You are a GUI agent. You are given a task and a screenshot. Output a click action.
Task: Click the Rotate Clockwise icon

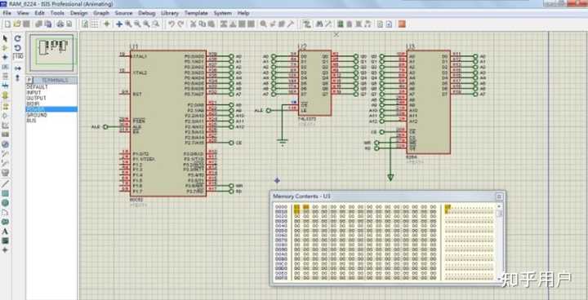pos(18,38)
